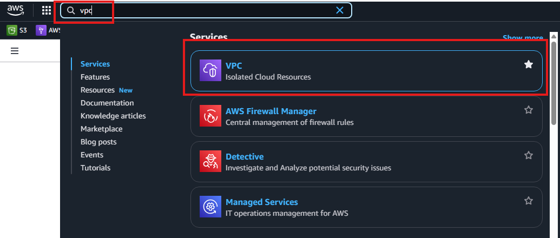The image size is (560, 238).
Task: Select the Blog posts filter category
Action: click(98, 142)
